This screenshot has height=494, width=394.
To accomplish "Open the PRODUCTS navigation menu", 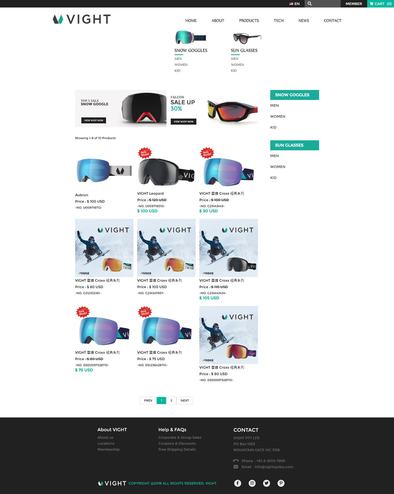I will pyautogui.click(x=249, y=20).
